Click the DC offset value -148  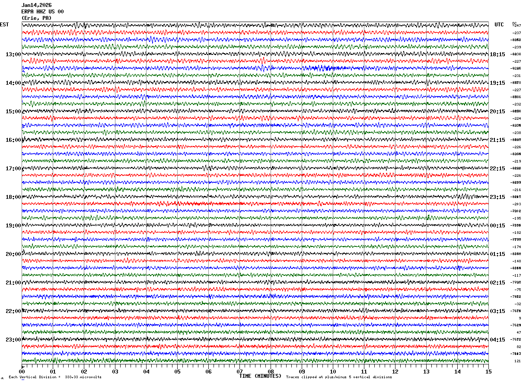(x=517, y=261)
